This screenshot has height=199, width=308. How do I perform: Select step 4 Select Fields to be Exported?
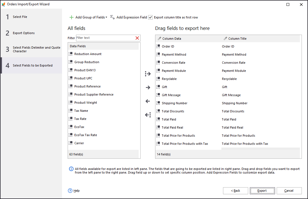click(31, 65)
